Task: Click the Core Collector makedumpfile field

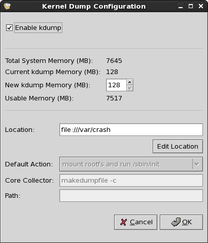Action: (x=131, y=181)
